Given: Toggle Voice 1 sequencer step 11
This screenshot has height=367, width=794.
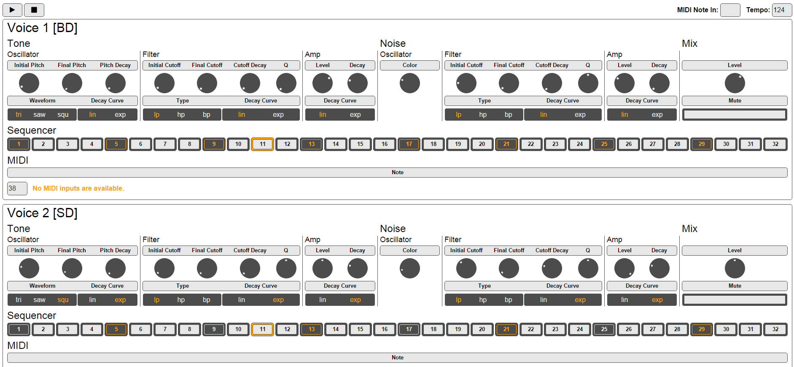Looking at the screenshot, I should point(262,144).
